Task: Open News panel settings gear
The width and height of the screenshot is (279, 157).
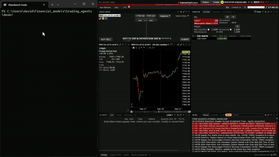Action: click(x=265, y=115)
